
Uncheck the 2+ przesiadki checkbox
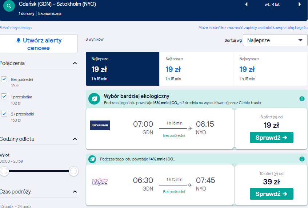coord(4,114)
